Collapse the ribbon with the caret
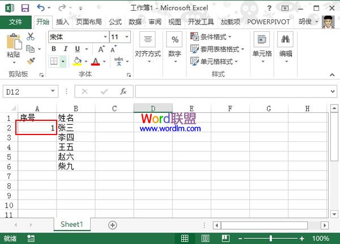340x244 pixels. pyautogui.click(x=332, y=75)
